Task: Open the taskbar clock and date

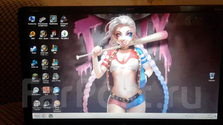Action: coord(210,116)
